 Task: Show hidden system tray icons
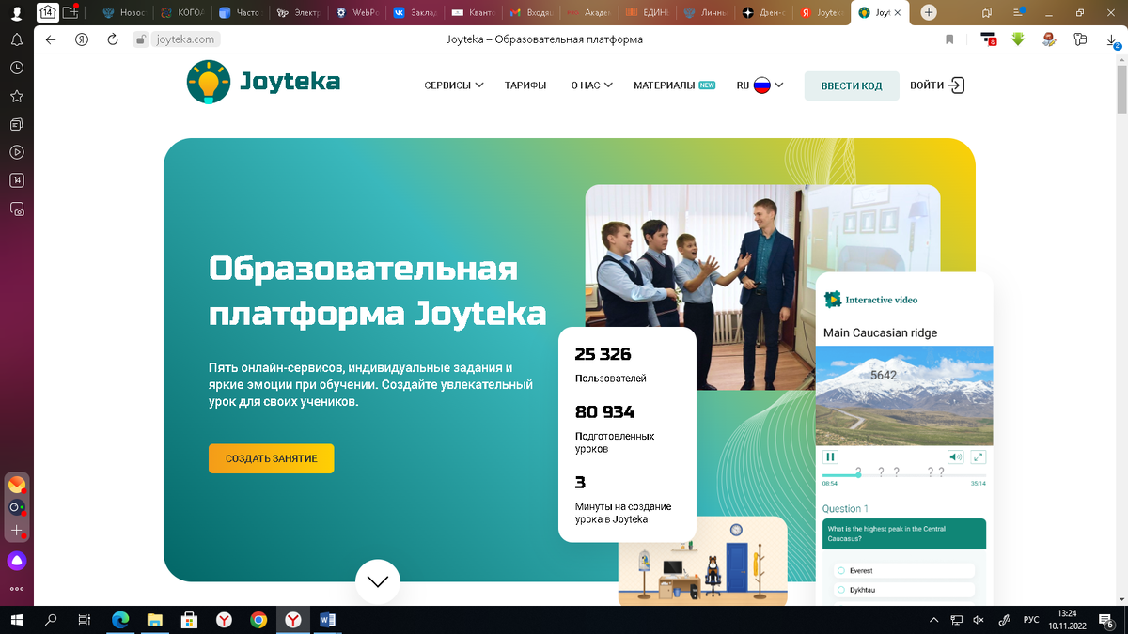pos(933,620)
